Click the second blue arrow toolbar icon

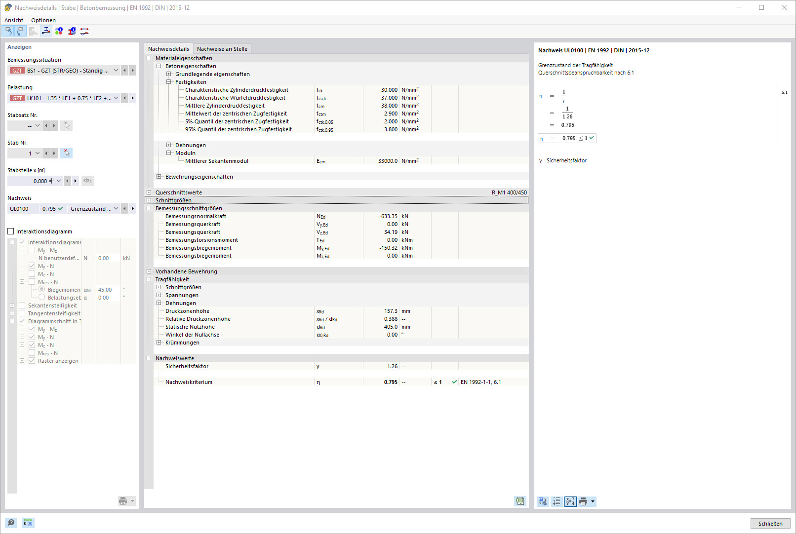[20, 31]
